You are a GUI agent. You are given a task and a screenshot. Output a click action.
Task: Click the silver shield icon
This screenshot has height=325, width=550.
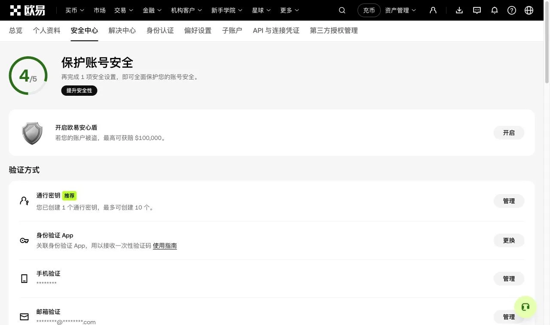[32, 133]
